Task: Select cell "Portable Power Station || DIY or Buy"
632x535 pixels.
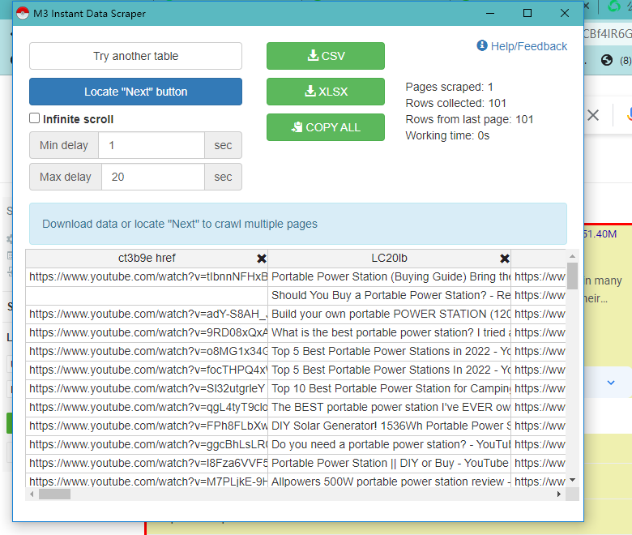Action: (x=390, y=463)
